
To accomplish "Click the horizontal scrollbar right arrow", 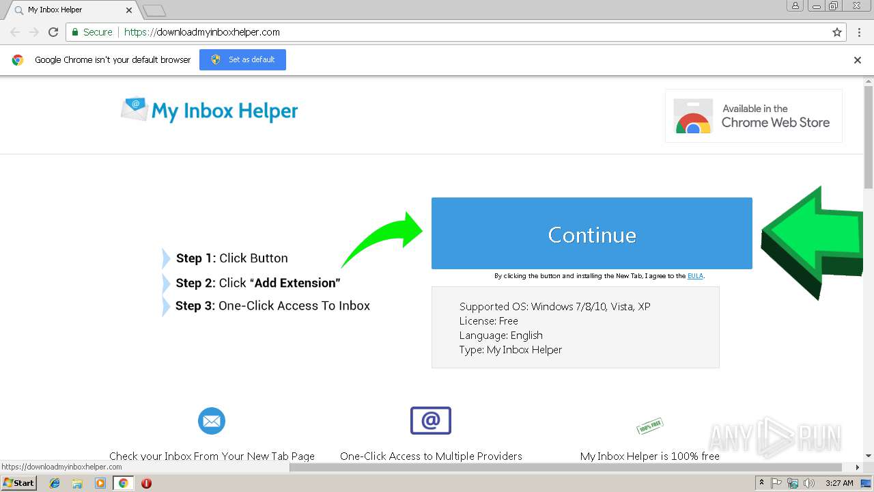I will (858, 467).
